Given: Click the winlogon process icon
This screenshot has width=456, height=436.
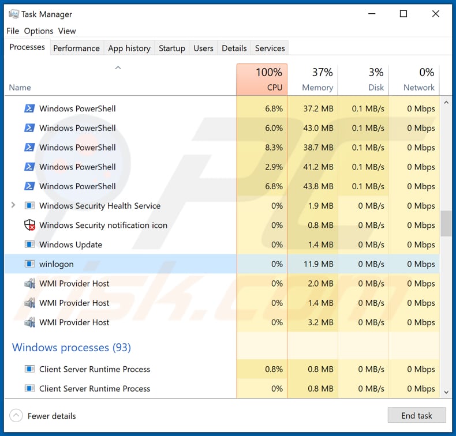Looking at the screenshot, I should [x=29, y=264].
